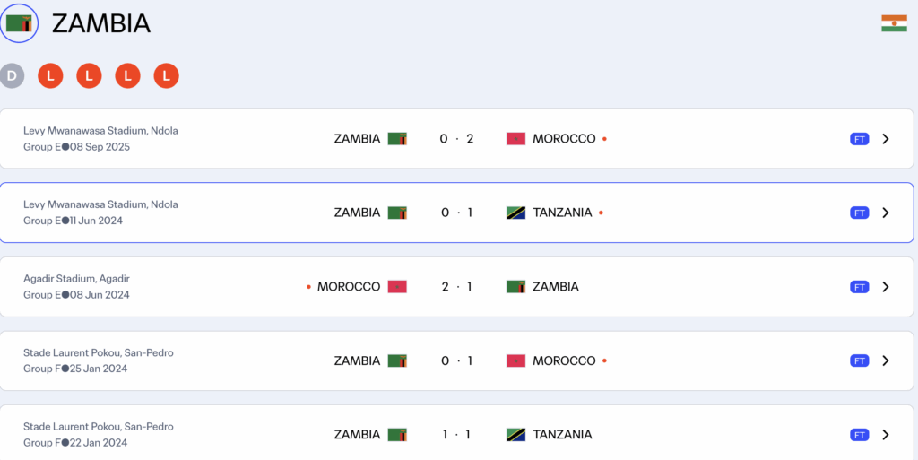Click the Zambia flag circle in header
918x460 pixels.
(19, 23)
